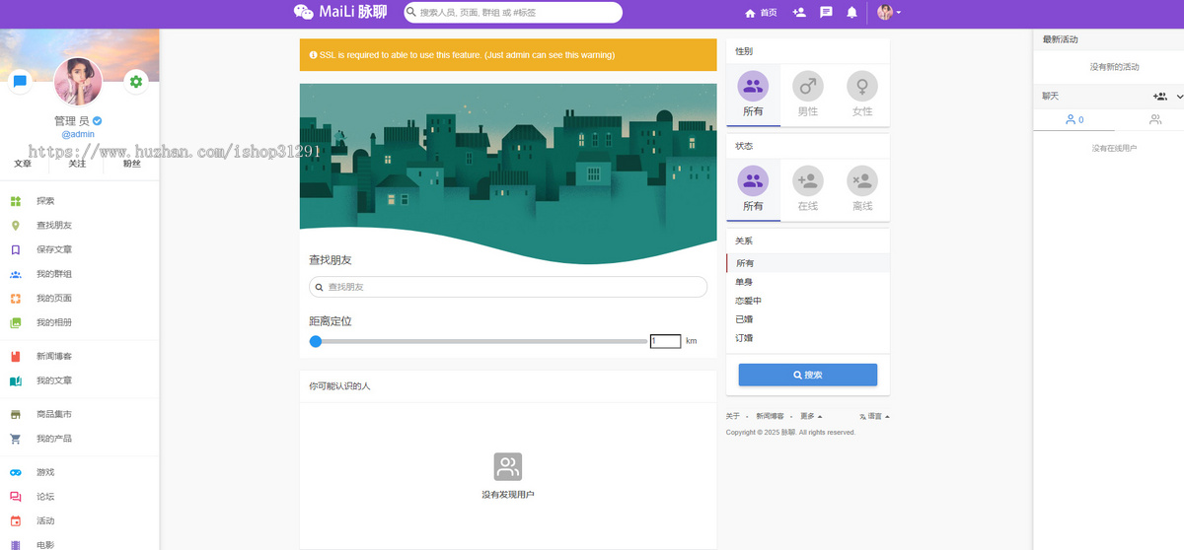
Task: Click the 商品集市 store icon
Action: (16, 415)
